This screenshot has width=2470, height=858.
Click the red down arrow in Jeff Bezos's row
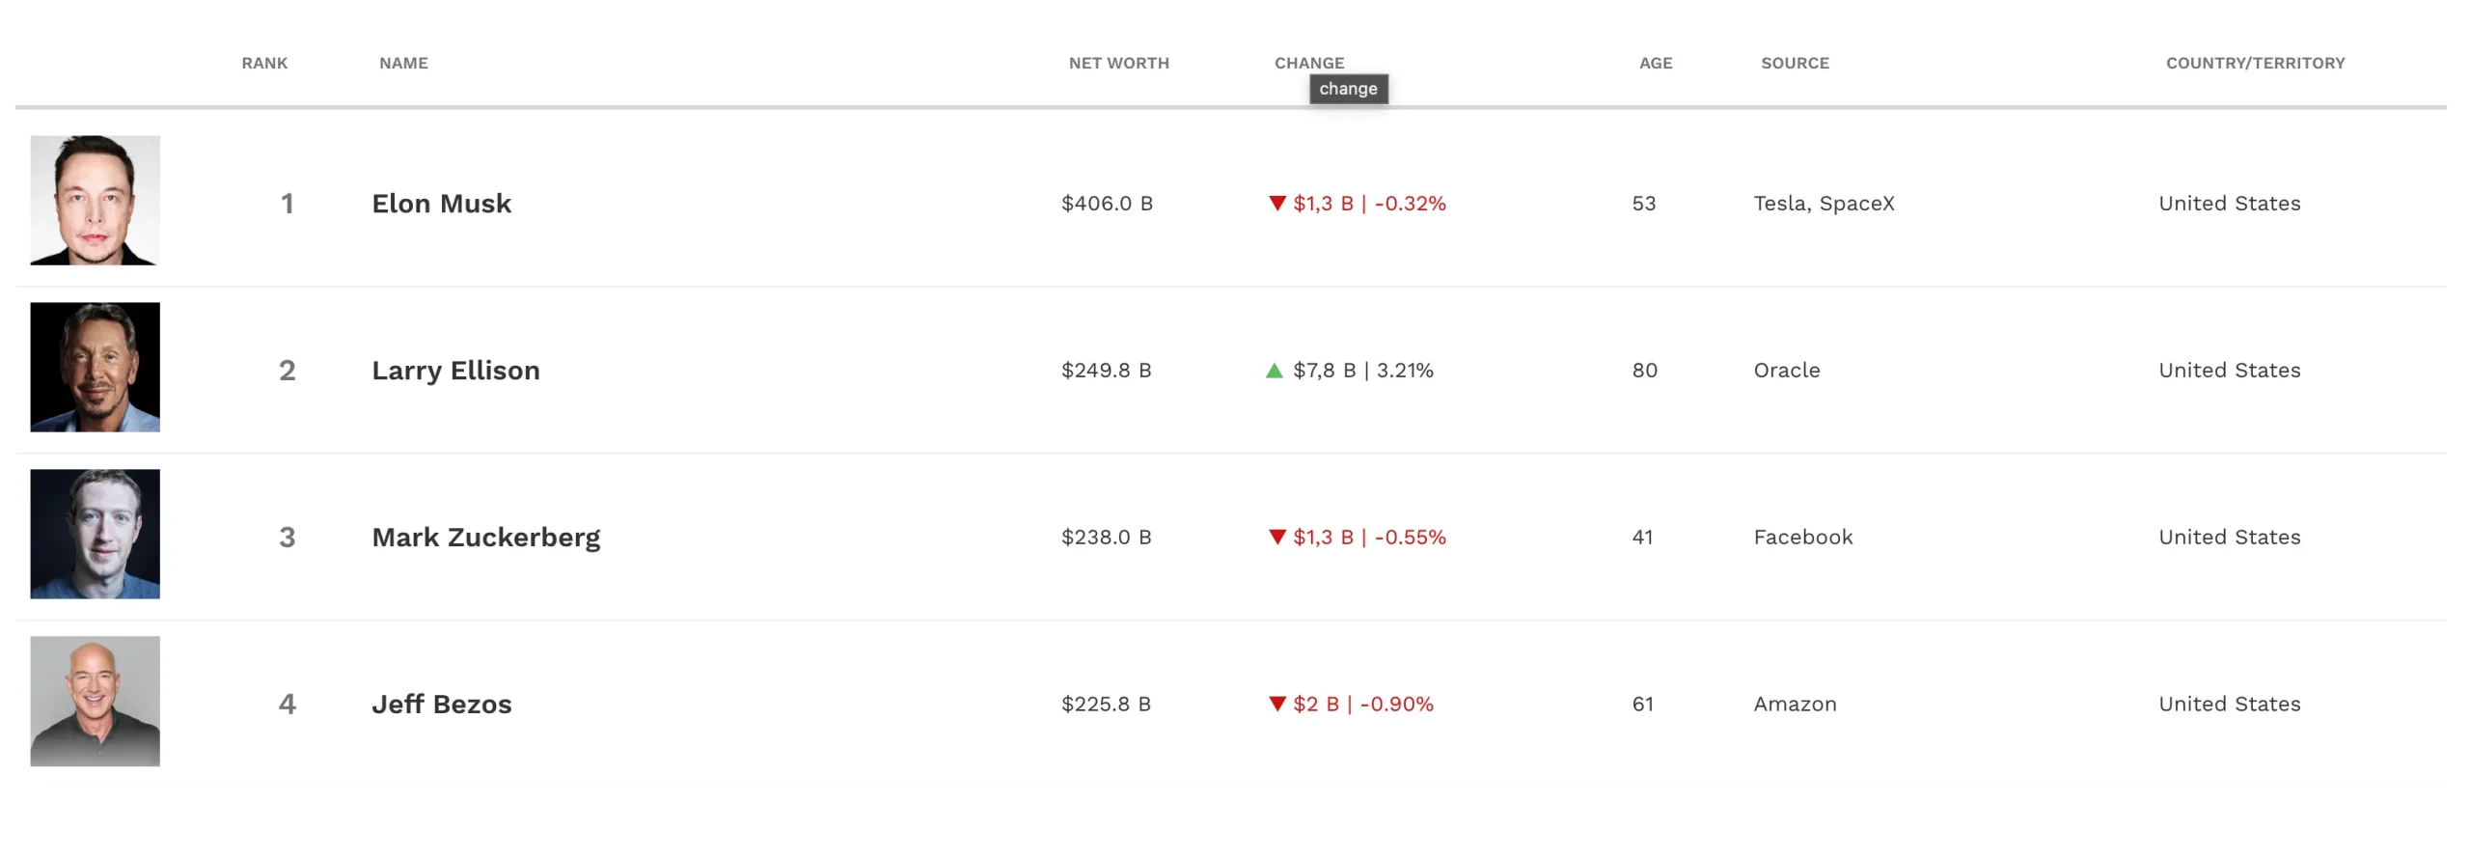[x=1276, y=704]
